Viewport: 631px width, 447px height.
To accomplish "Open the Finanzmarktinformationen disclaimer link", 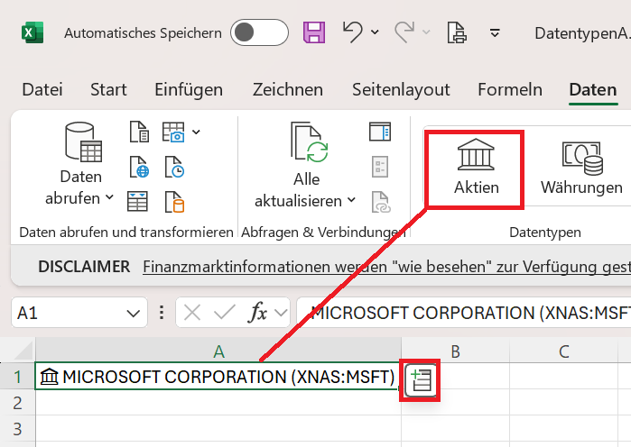I will pos(386,267).
